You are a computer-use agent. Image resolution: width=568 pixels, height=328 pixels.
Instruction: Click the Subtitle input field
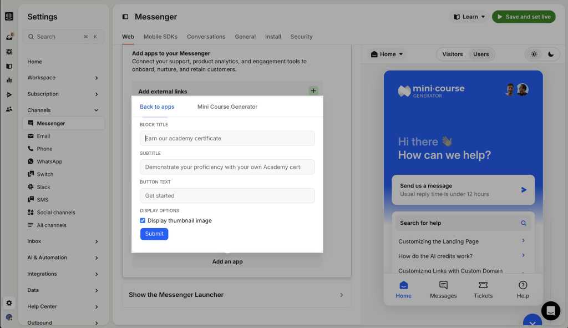pyautogui.click(x=227, y=166)
